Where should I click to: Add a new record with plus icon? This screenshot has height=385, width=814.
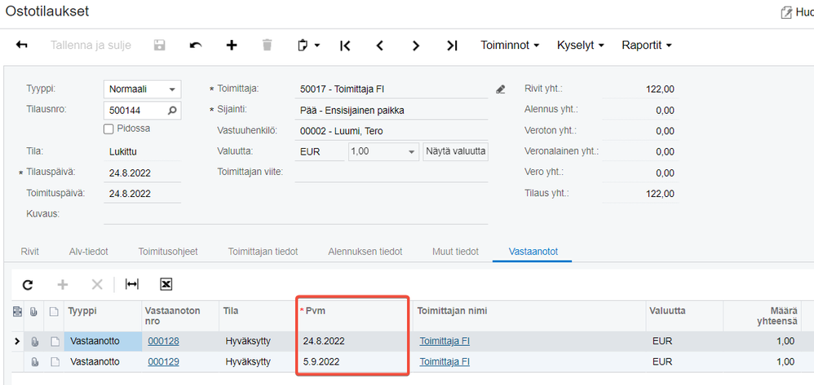232,46
